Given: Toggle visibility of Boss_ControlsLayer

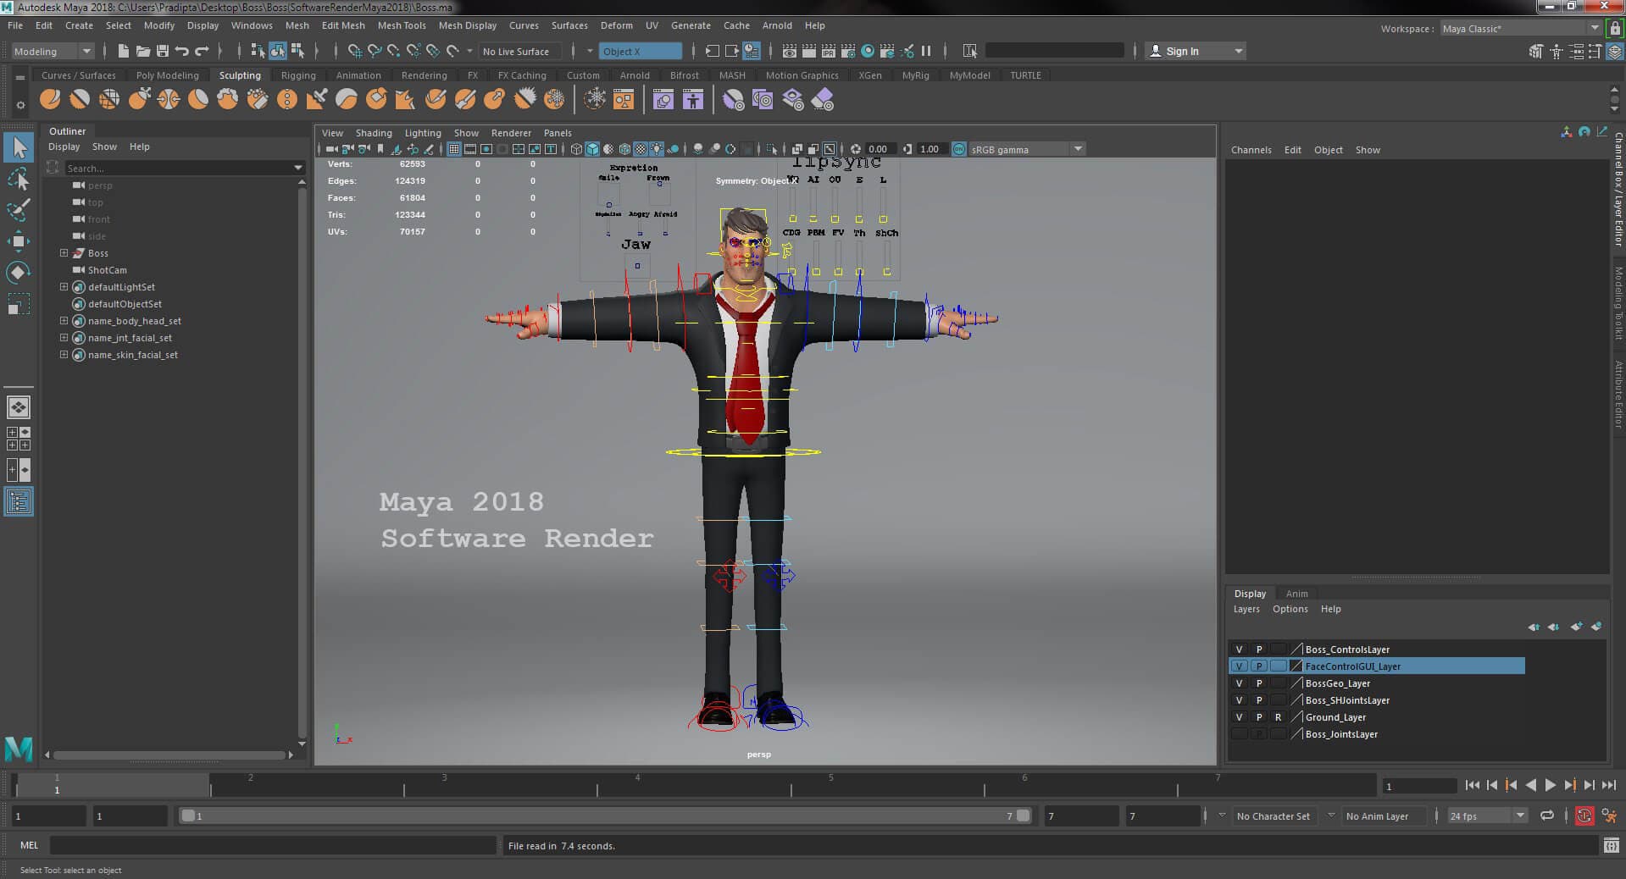Looking at the screenshot, I should pos(1239,650).
